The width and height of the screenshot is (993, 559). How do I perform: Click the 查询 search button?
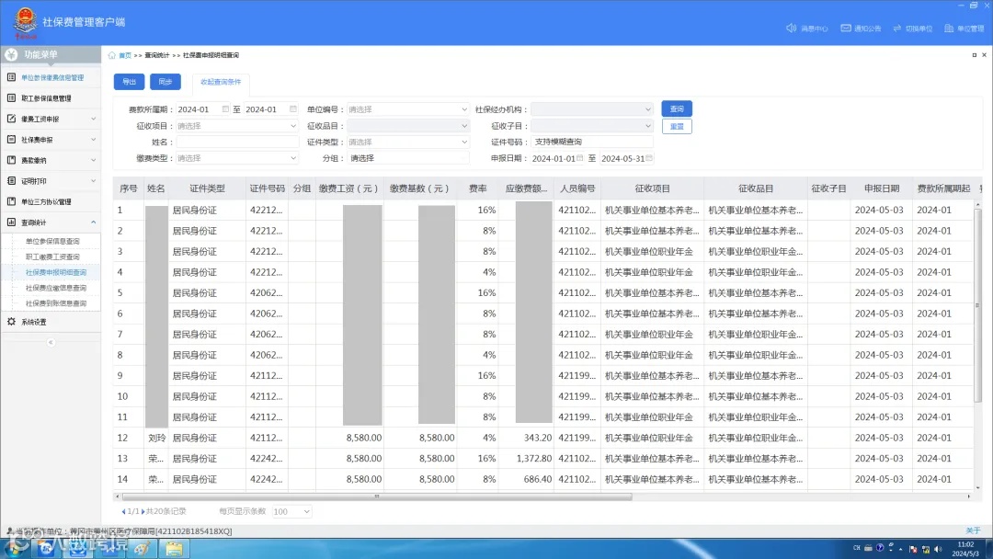(677, 108)
